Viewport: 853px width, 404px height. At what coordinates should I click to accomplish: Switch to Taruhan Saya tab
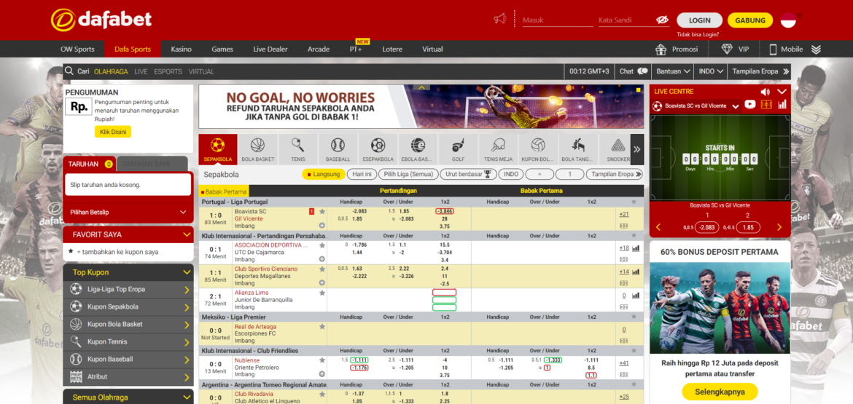click(152, 164)
